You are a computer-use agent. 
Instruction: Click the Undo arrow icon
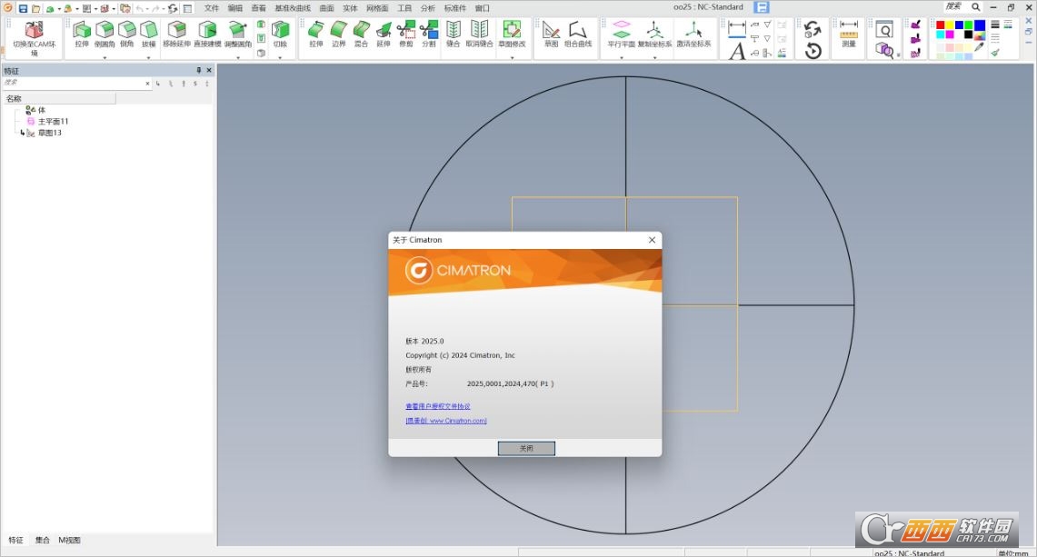(x=140, y=8)
